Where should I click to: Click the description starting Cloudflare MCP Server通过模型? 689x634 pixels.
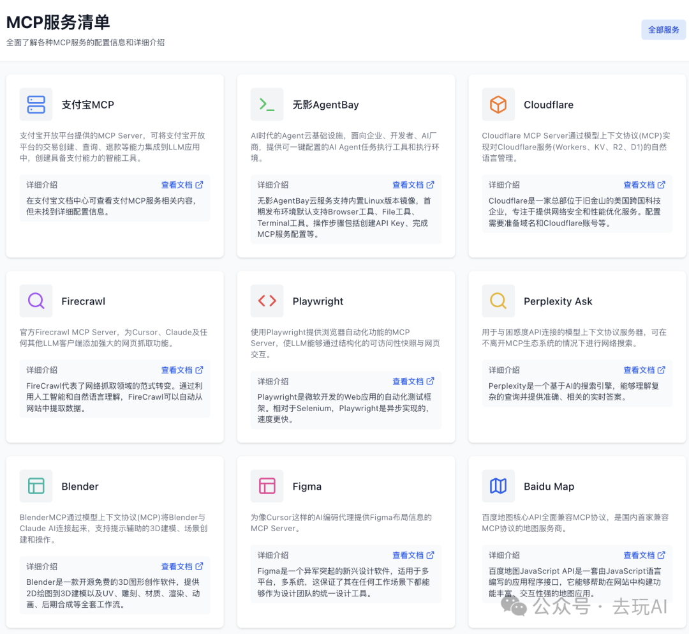576,147
